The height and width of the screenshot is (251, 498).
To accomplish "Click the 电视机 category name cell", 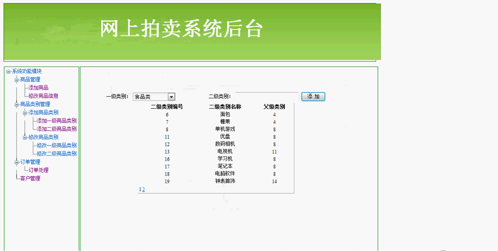I will coord(225,151).
